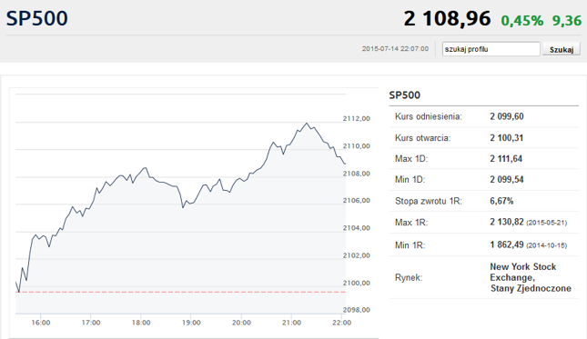Click the reference value 2 099,60
The height and width of the screenshot is (339, 587).
click(x=507, y=116)
